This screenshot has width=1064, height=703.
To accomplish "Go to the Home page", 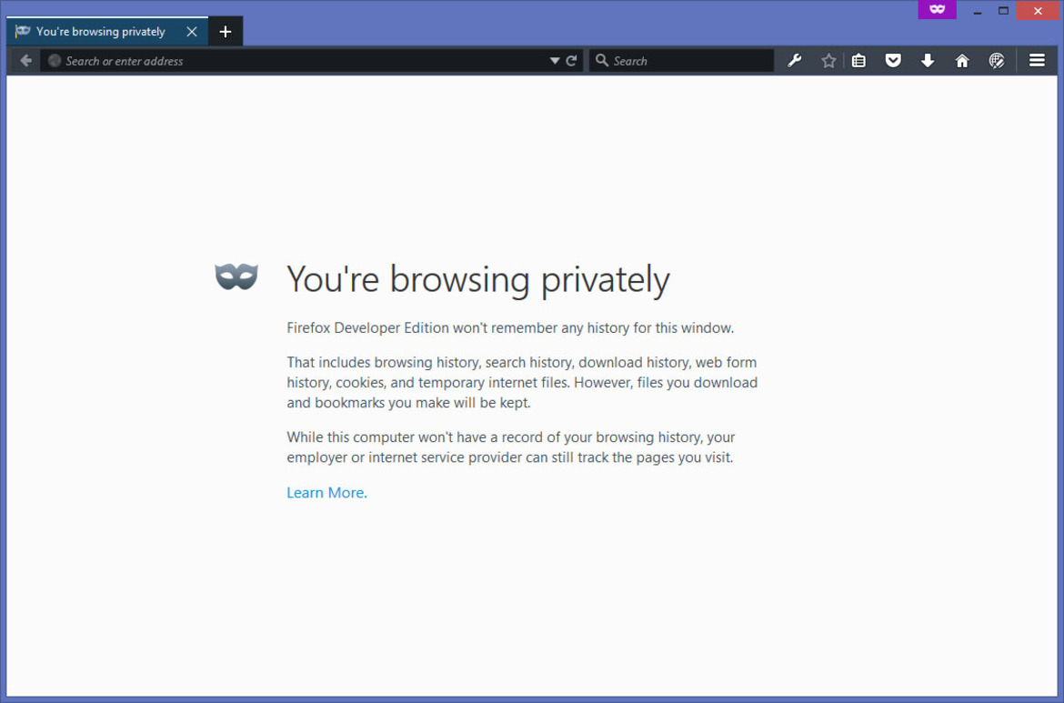I will tap(962, 60).
